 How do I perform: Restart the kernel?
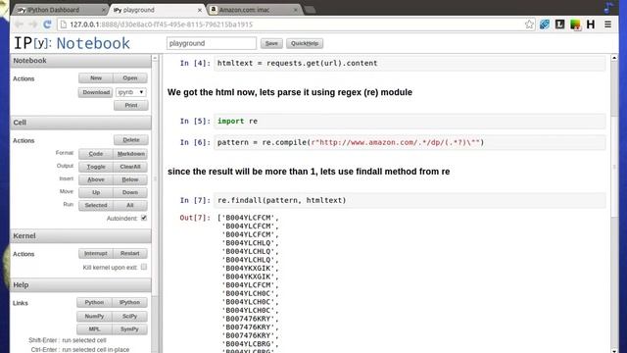click(130, 253)
